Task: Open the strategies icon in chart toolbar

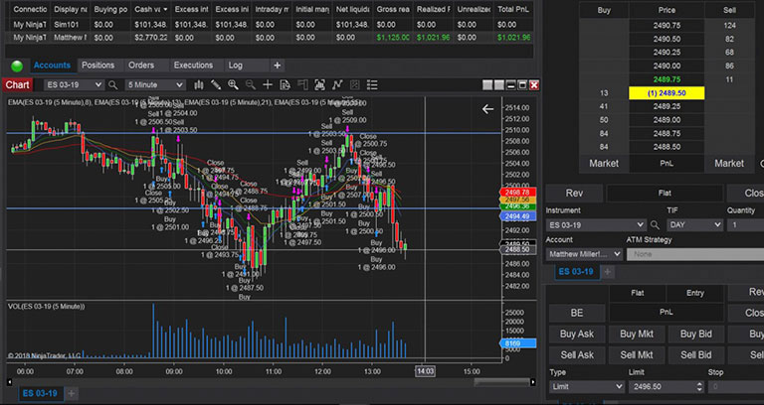Action: pyautogui.click(x=355, y=85)
